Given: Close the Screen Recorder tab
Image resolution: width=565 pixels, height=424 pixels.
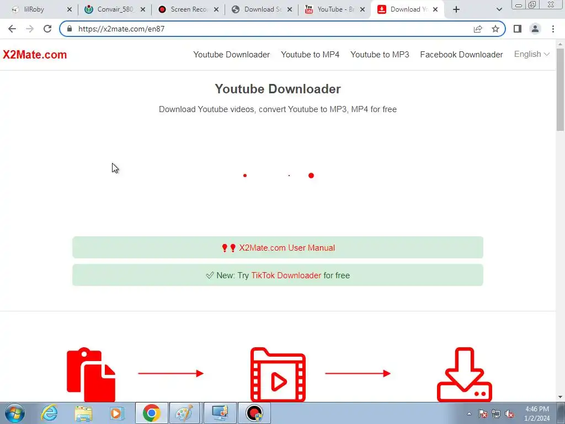Looking at the screenshot, I should pyautogui.click(x=216, y=9).
